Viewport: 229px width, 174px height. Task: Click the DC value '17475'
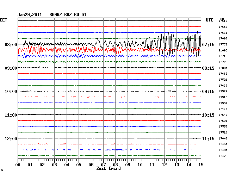click(223, 156)
